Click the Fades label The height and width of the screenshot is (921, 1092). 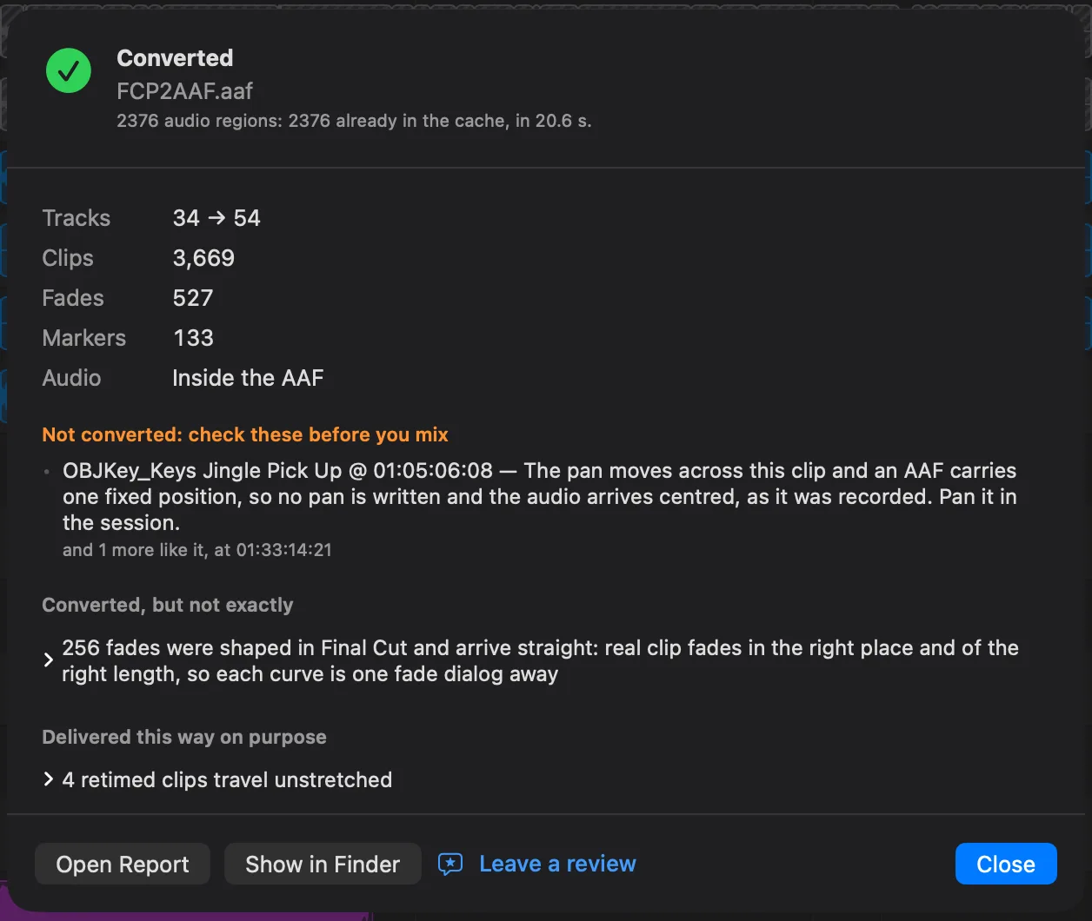[x=73, y=298]
